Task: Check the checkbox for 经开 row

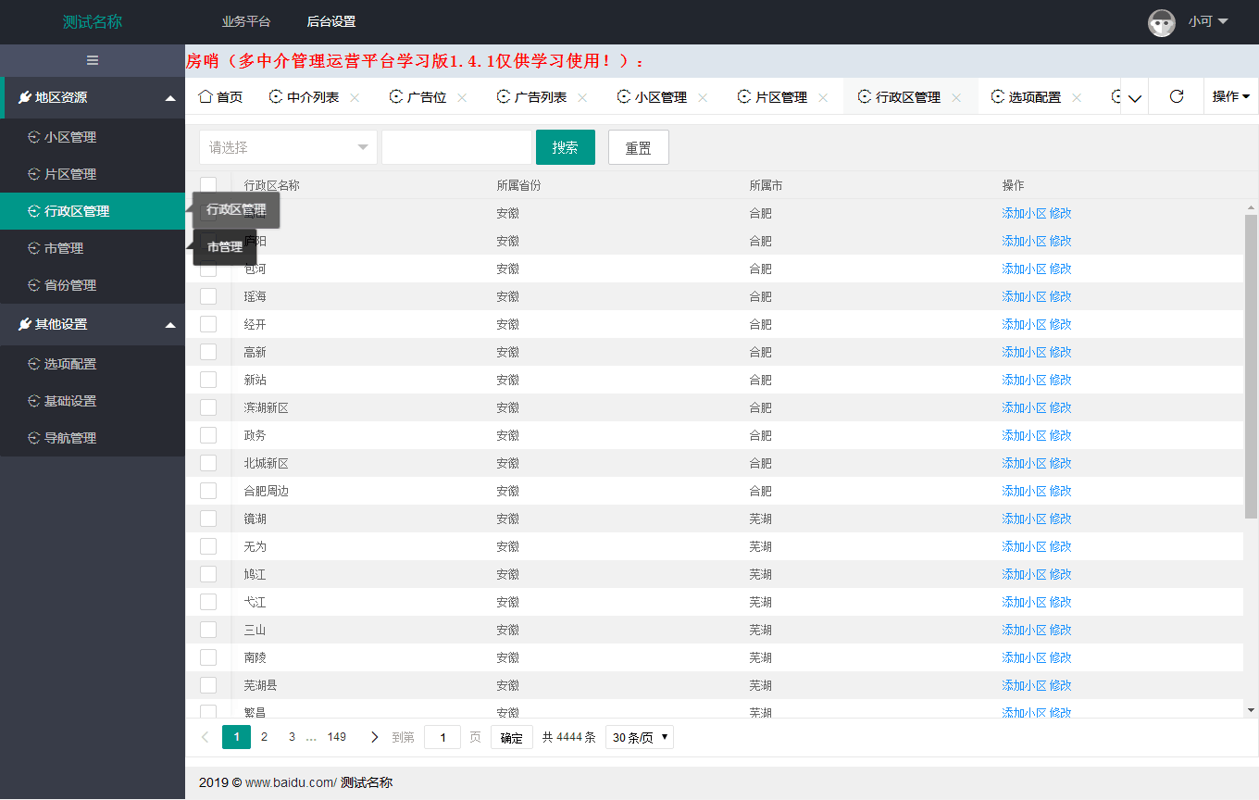Action: tap(208, 324)
